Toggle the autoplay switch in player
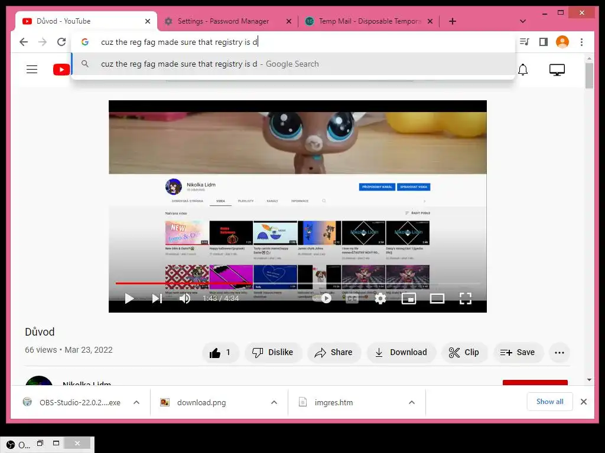The width and height of the screenshot is (605, 453). [323, 298]
